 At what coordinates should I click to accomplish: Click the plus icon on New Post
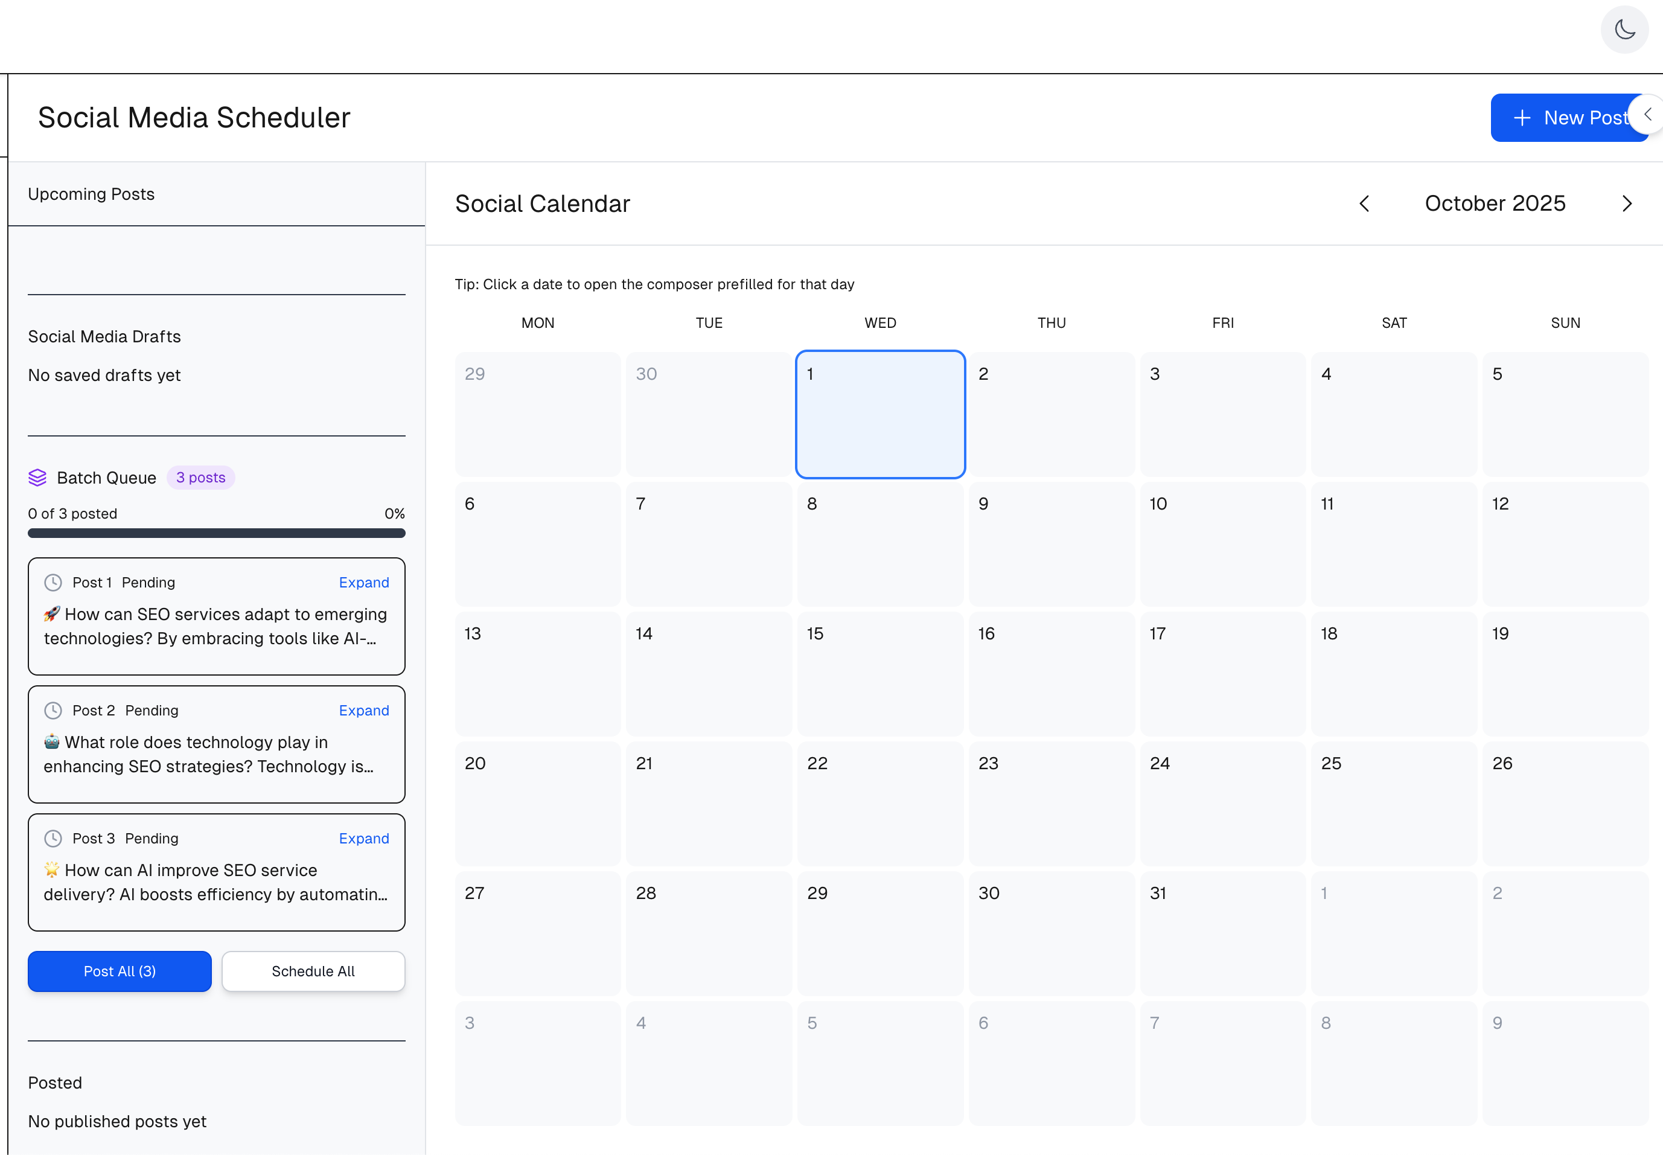click(x=1523, y=117)
